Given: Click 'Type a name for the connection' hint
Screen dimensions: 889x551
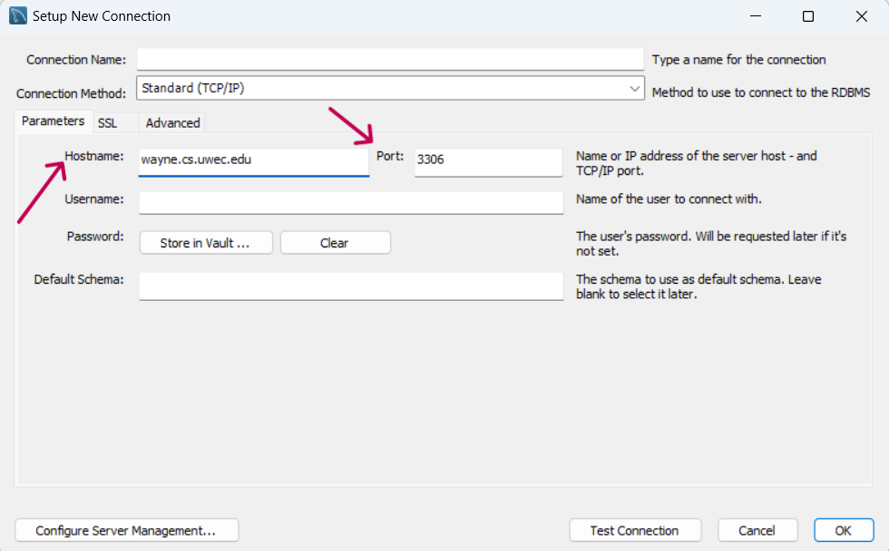Looking at the screenshot, I should pos(738,60).
